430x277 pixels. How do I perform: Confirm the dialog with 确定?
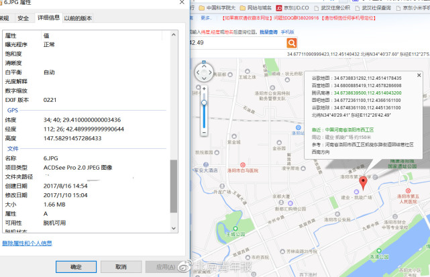76,267
